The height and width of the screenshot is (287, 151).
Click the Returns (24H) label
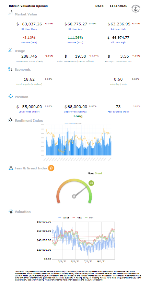29,42
